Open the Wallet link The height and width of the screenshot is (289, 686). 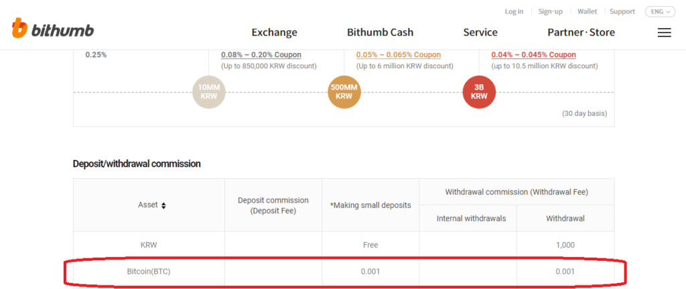587,12
